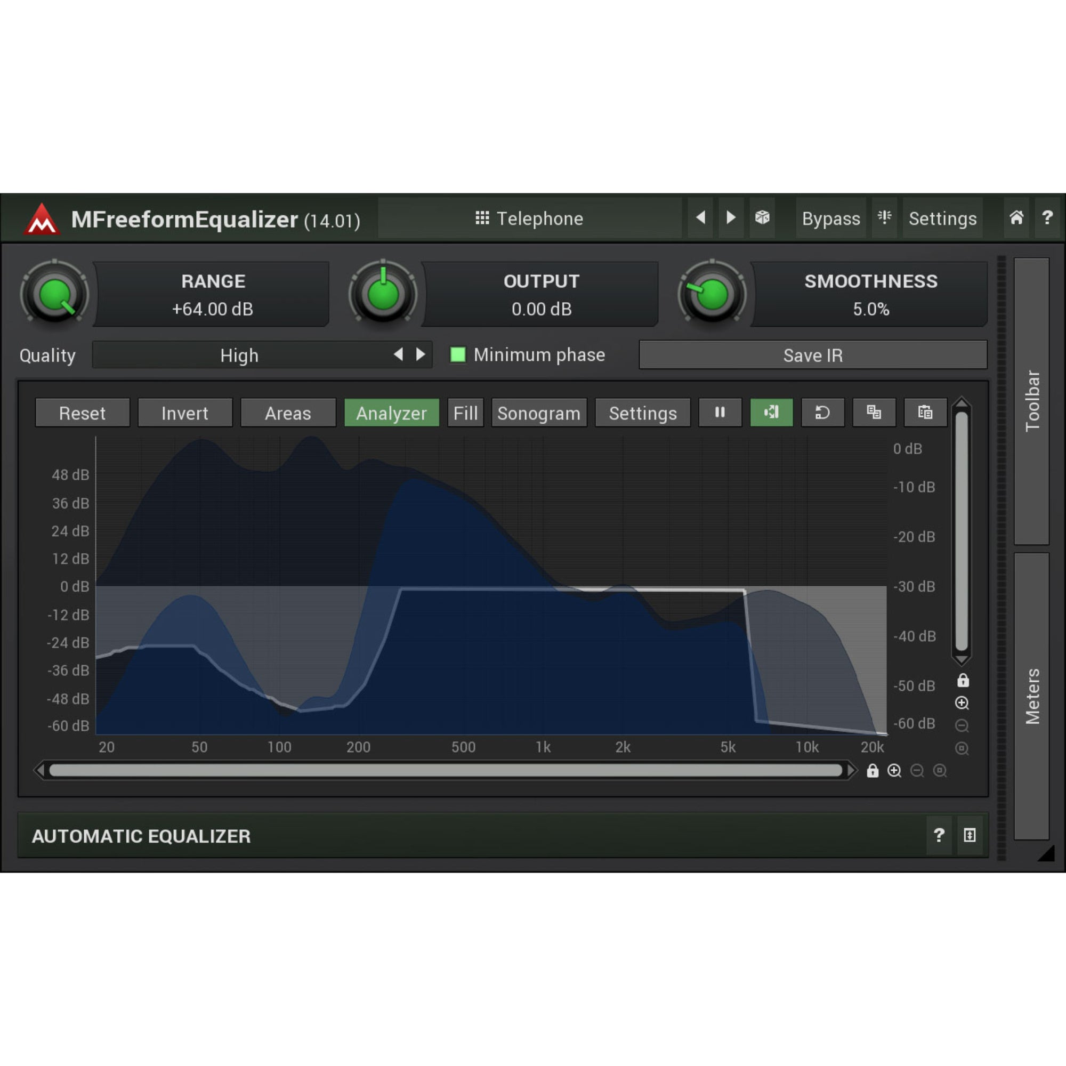
Task: Click the horizontal zoom in magnifier
Action: click(894, 771)
